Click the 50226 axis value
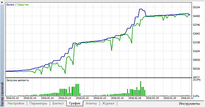Image resolution: width=205 pixels, height=108 pixels. (196, 69)
